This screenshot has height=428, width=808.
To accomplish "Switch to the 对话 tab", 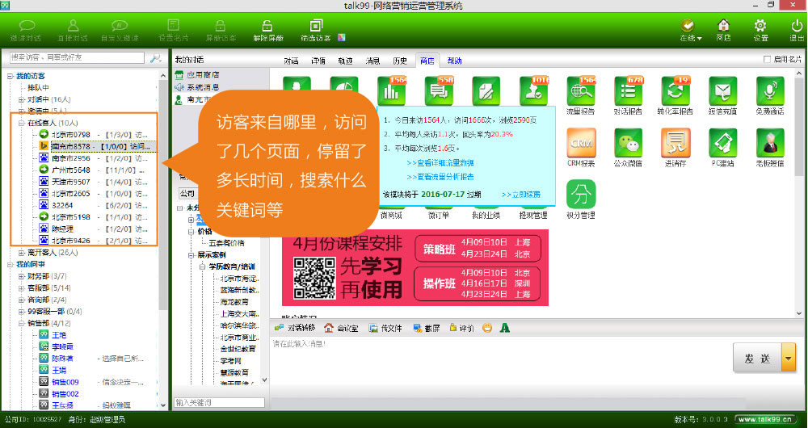I will click(x=291, y=61).
